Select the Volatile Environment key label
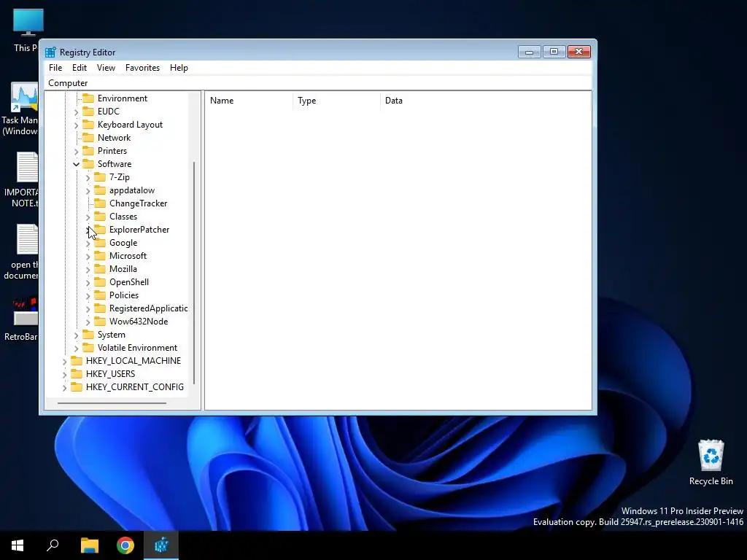Screen dimensions: 747x560 click(x=137, y=348)
